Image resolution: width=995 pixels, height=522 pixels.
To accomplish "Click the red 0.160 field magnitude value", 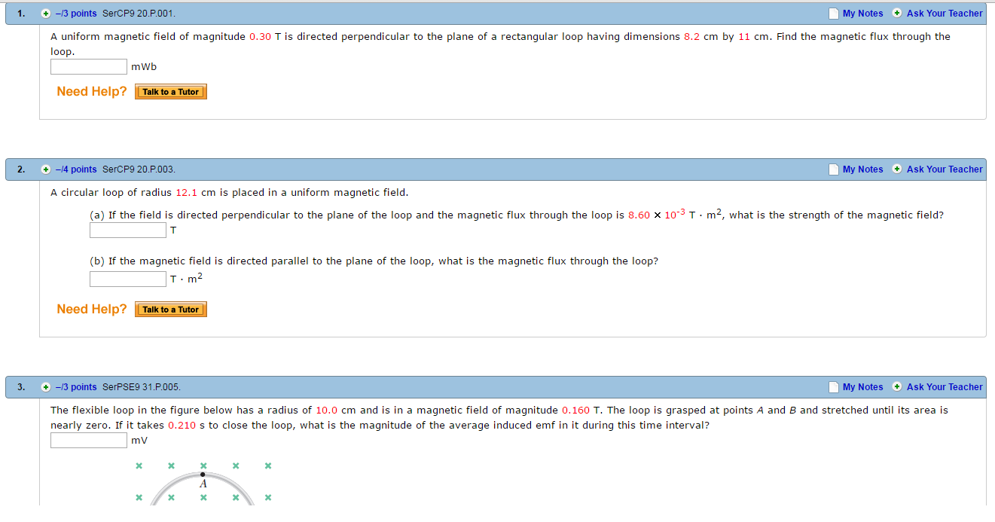I will [575, 411].
